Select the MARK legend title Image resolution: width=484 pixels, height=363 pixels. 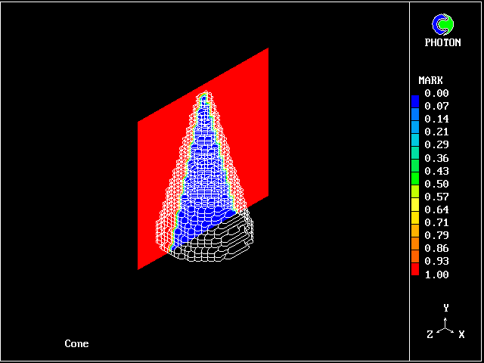point(430,80)
